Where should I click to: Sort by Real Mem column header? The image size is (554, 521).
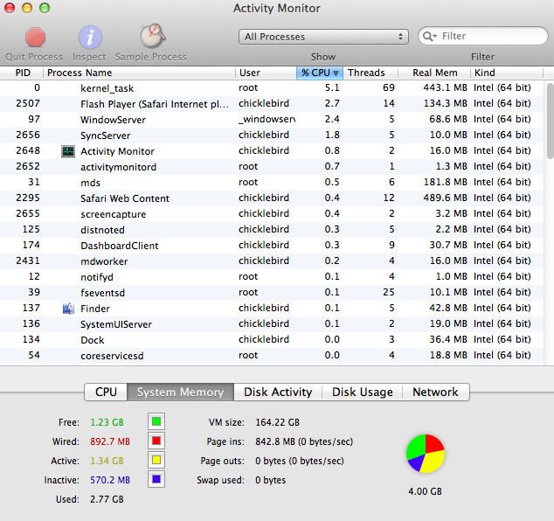click(x=434, y=73)
